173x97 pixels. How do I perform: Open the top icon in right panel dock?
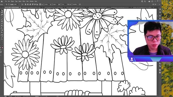[160, 9]
